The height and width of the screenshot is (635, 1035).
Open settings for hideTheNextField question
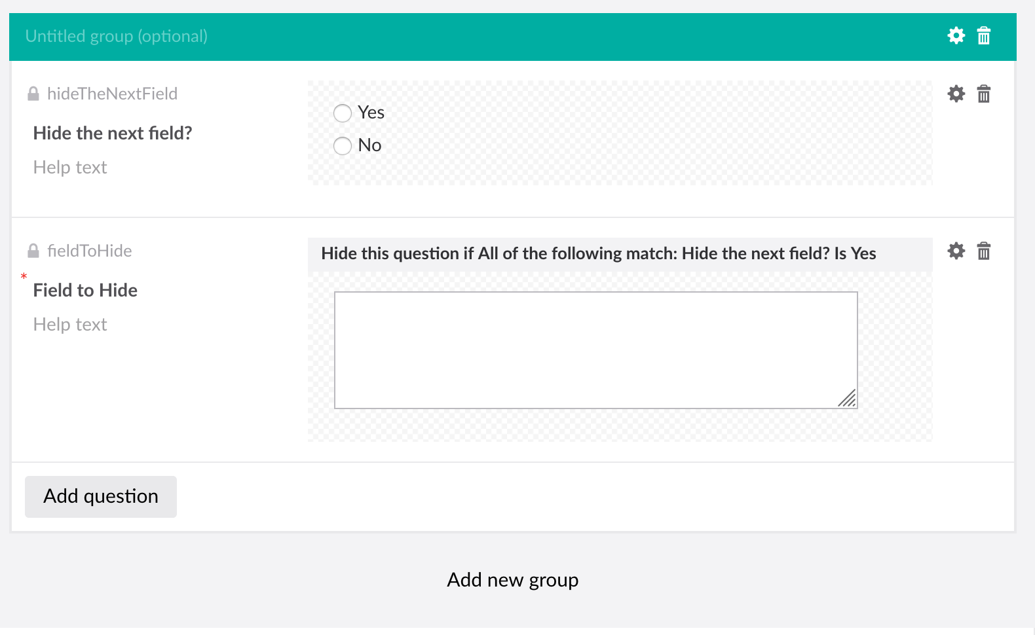(x=956, y=94)
